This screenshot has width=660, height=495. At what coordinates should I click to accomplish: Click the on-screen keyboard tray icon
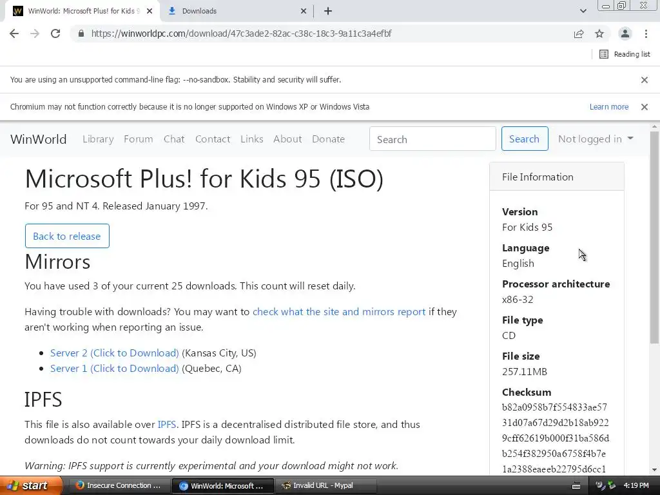[x=576, y=486]
